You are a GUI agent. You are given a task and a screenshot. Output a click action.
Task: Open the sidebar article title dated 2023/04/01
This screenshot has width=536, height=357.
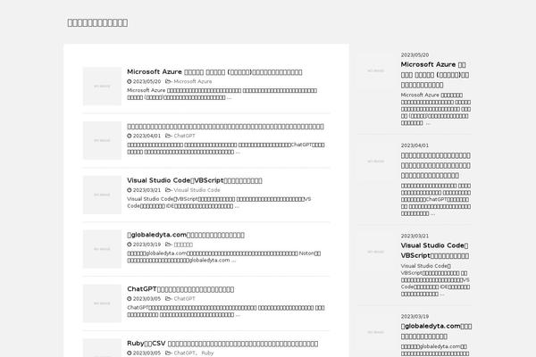pos(436,166)
